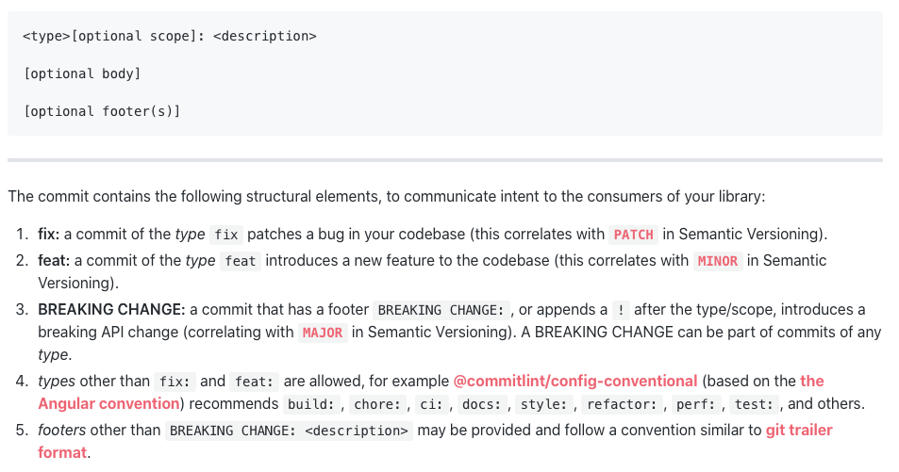This screenshot has height=472, width=899.
Task: Open the @commitlint/config-conventional link
Action: [x=575, y=381]
